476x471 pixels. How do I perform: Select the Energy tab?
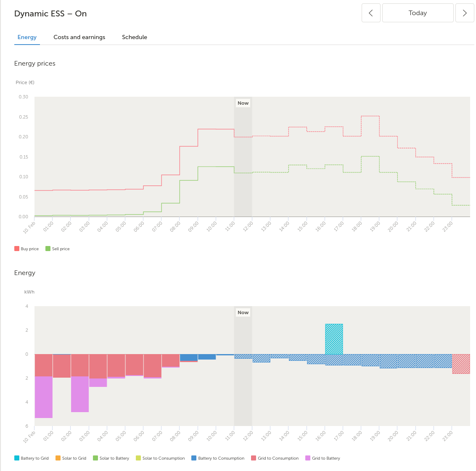coord(27,37)
